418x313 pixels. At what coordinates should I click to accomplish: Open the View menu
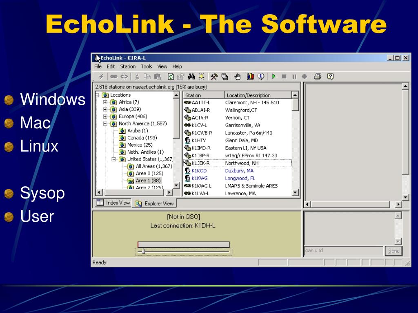tap(162, 66)
